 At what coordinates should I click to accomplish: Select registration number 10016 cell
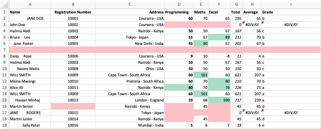click(x=73, y=125)
